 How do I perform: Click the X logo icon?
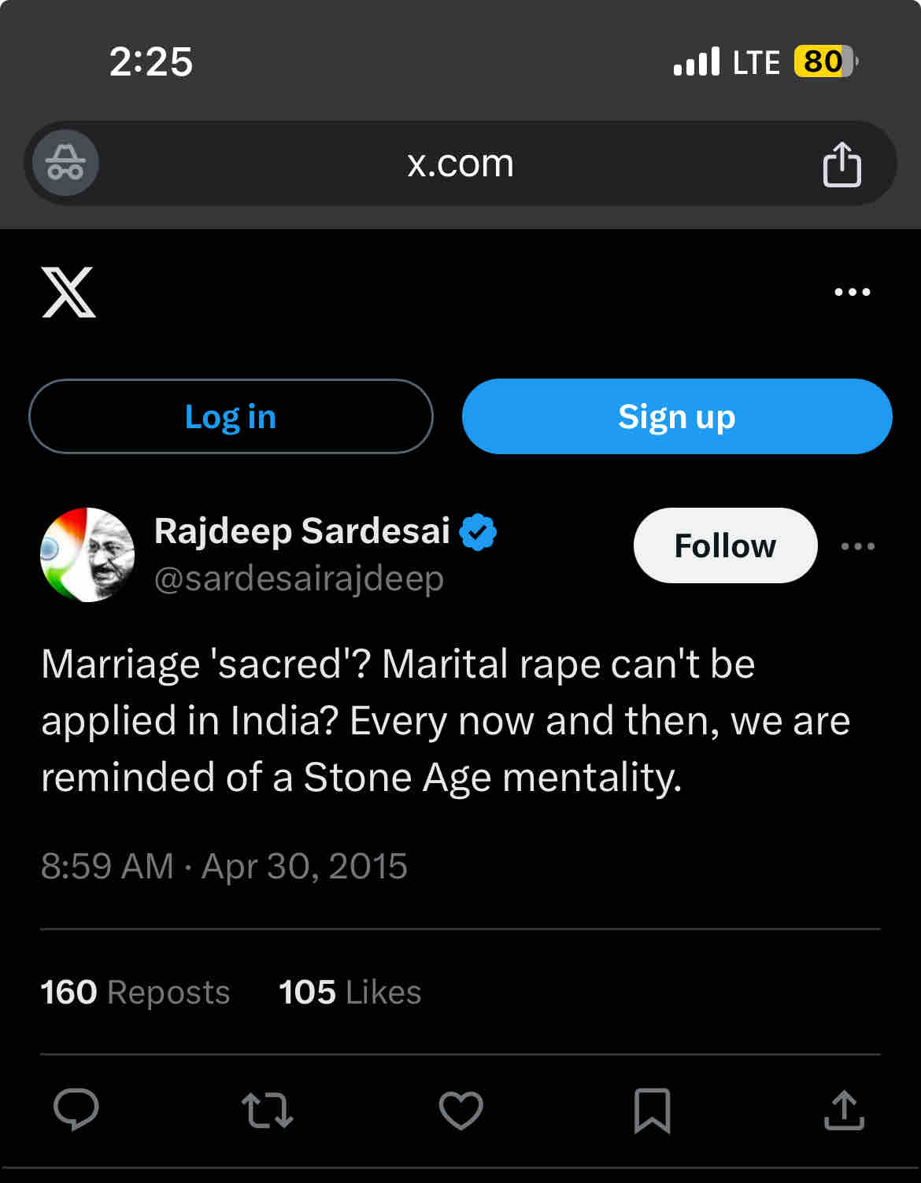click(68, 292)
